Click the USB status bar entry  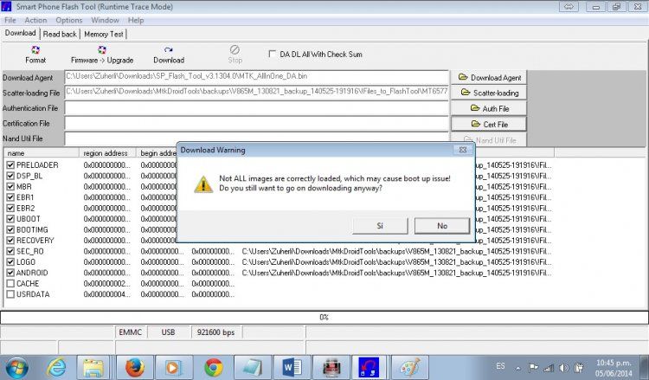[x=168, y=332]
